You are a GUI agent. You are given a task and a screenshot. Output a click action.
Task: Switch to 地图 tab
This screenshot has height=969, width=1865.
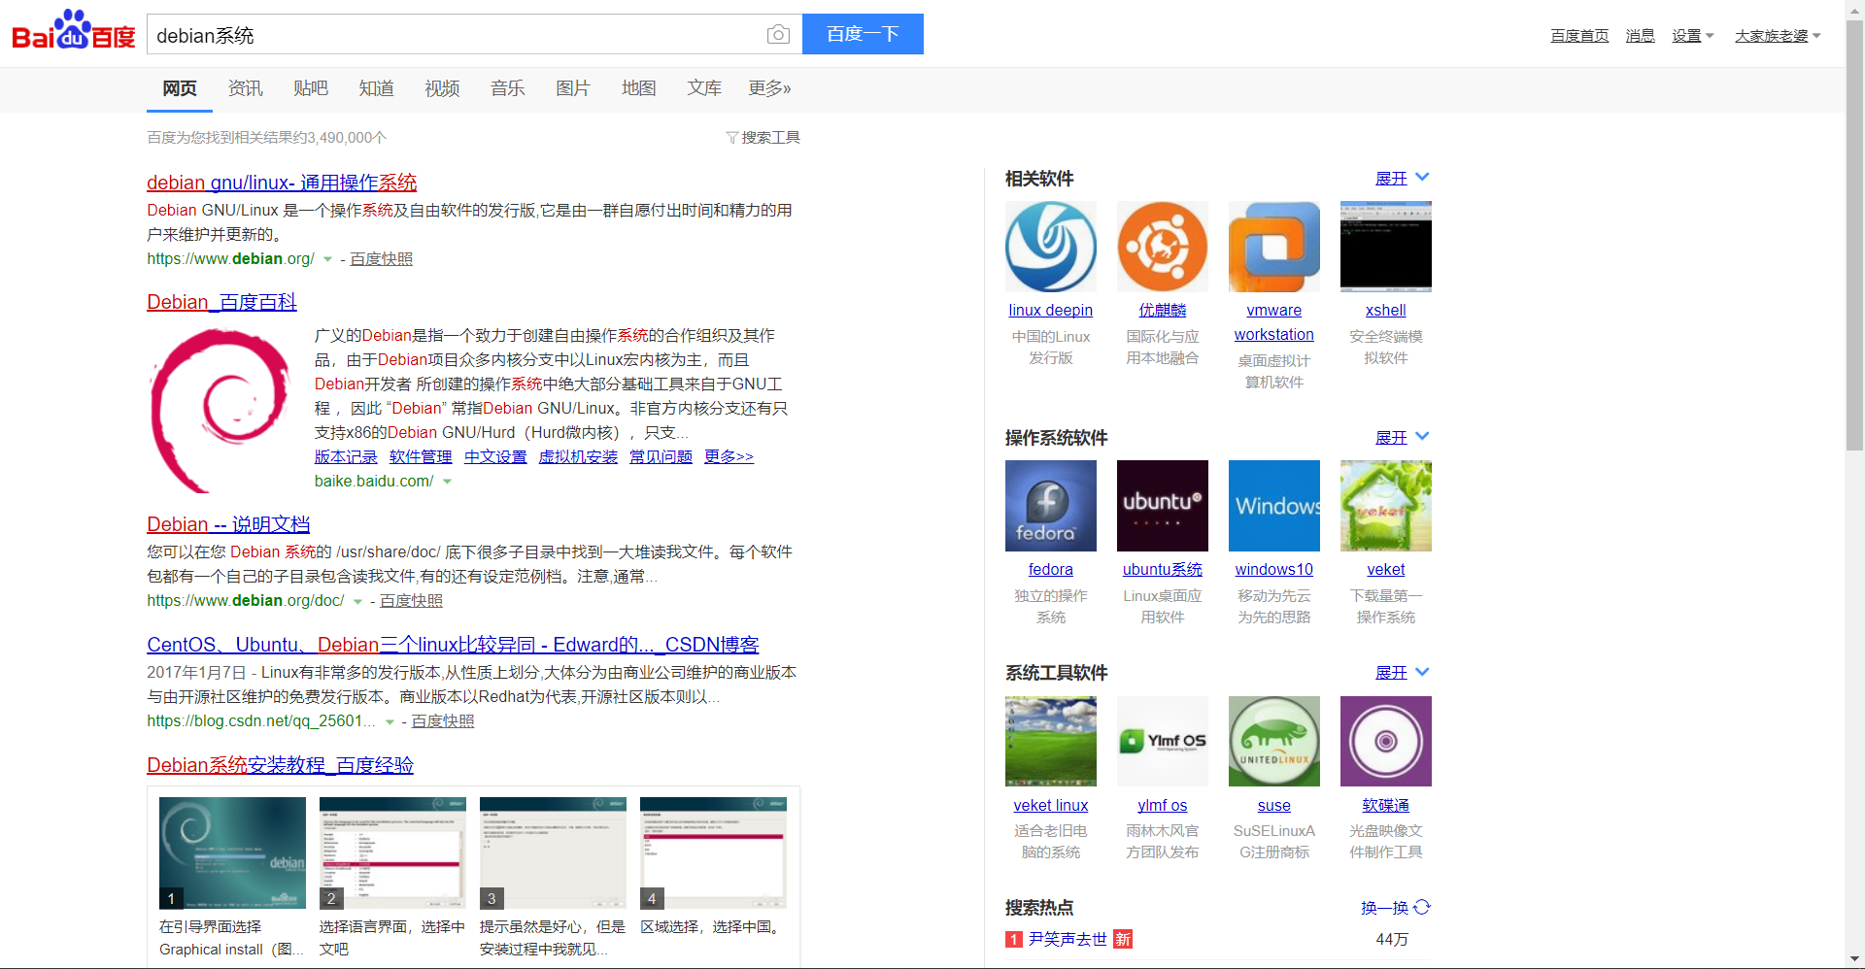point(638,88)
